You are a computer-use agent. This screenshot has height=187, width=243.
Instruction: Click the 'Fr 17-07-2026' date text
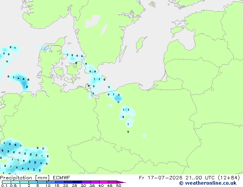[x=161, y=178]
